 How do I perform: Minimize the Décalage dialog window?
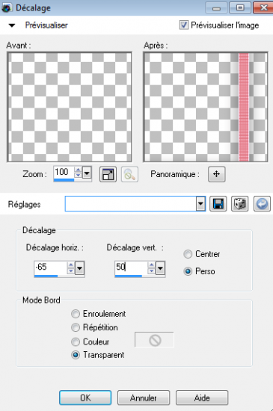[x=216, y=8]
